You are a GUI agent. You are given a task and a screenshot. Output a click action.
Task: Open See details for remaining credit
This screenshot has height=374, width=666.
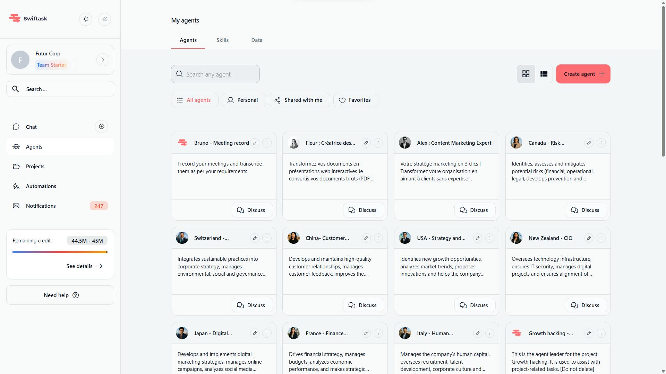tap(84, 266)
